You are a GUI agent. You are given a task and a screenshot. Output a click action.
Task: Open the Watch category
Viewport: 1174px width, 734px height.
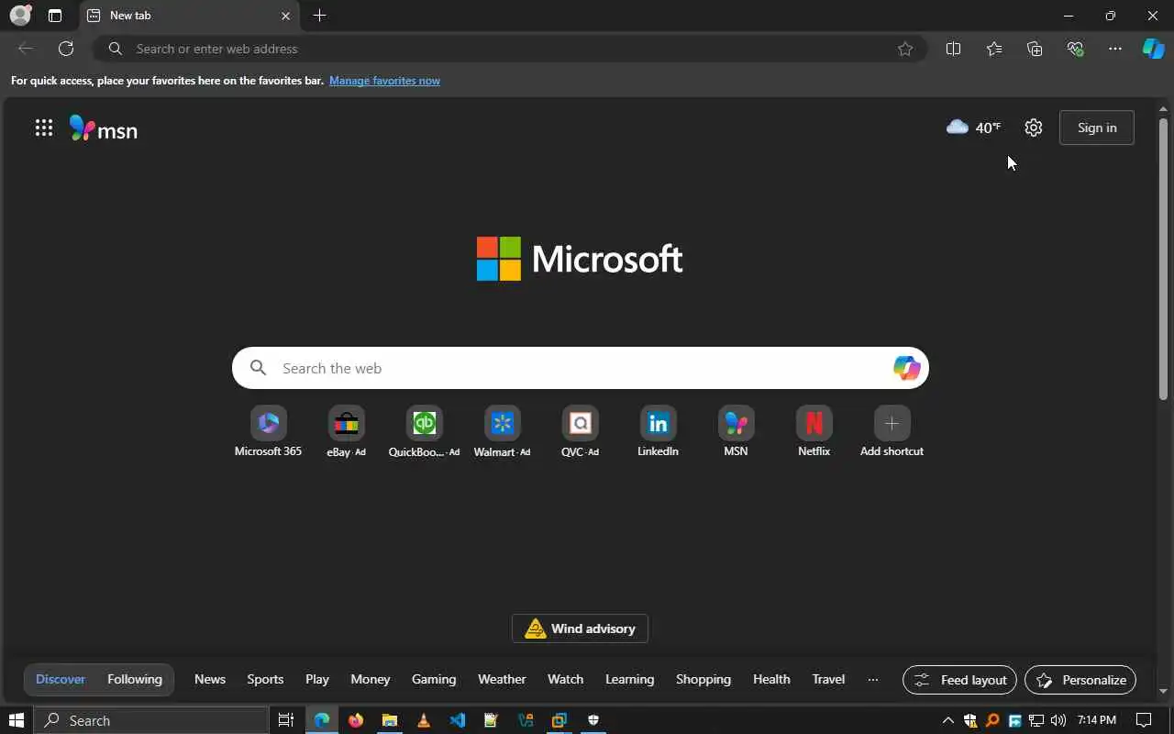click(565, 679)
